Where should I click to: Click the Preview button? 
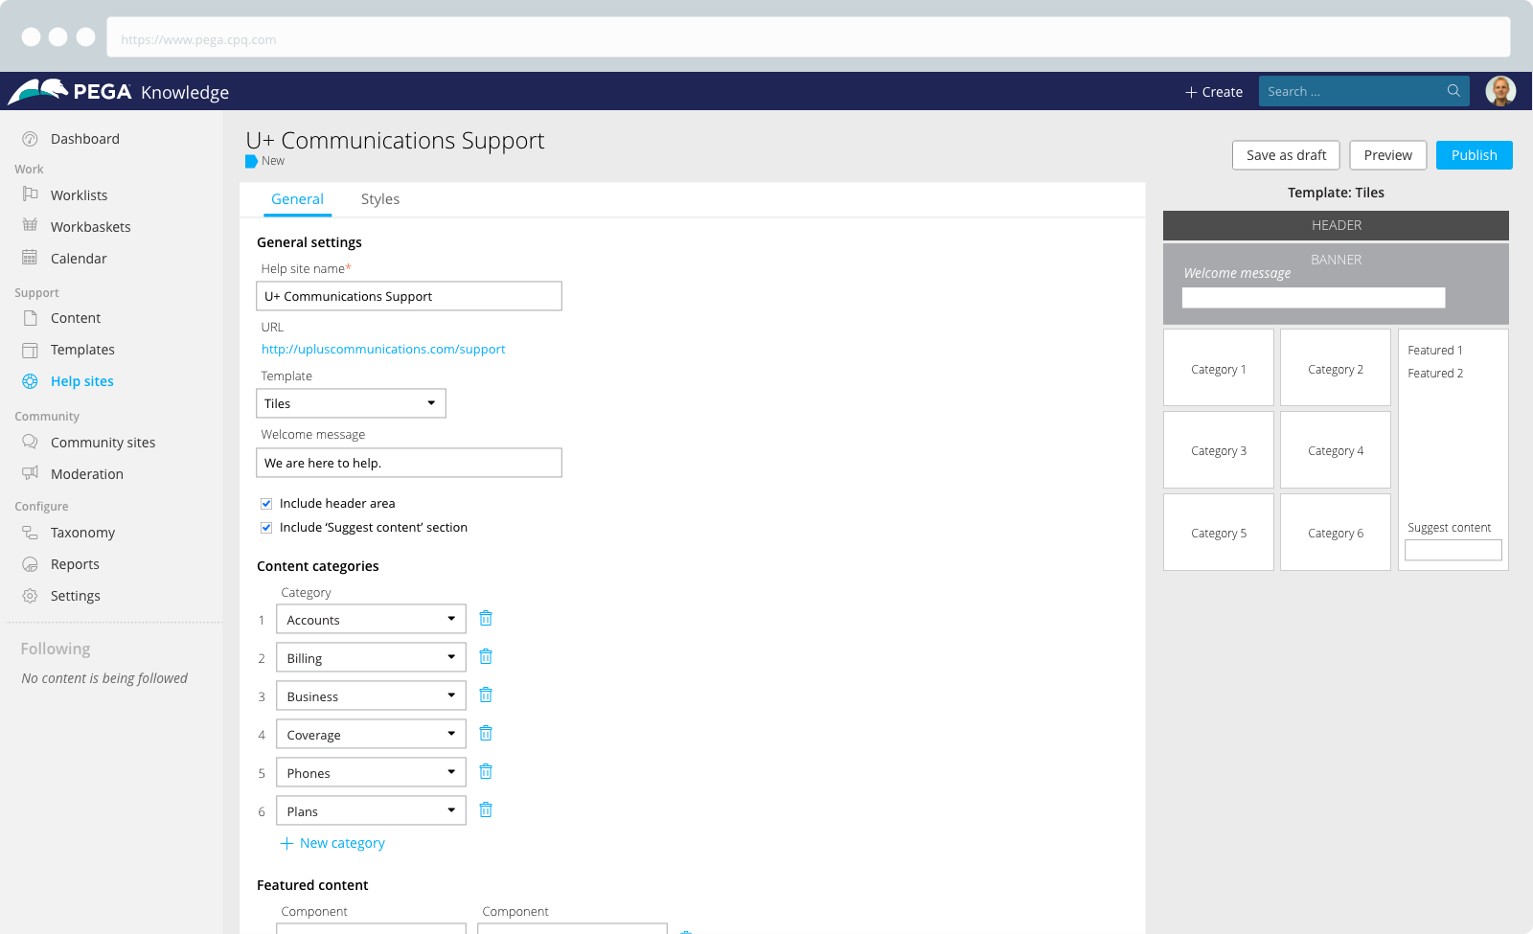[x=1388, y=155]
